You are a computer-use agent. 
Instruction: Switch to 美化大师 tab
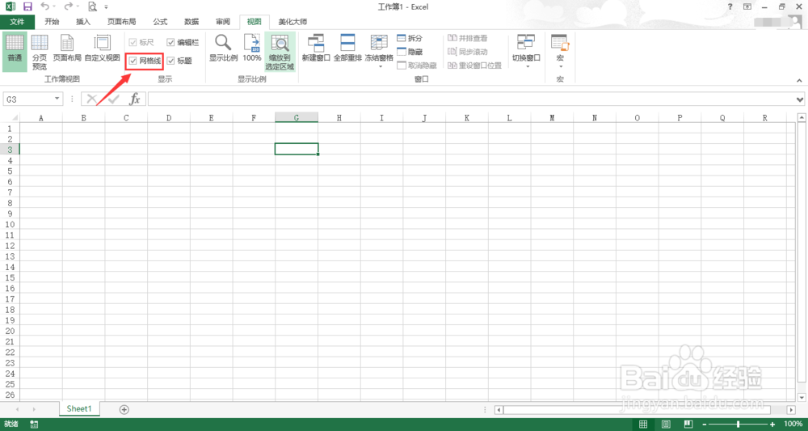coord(292,22)
